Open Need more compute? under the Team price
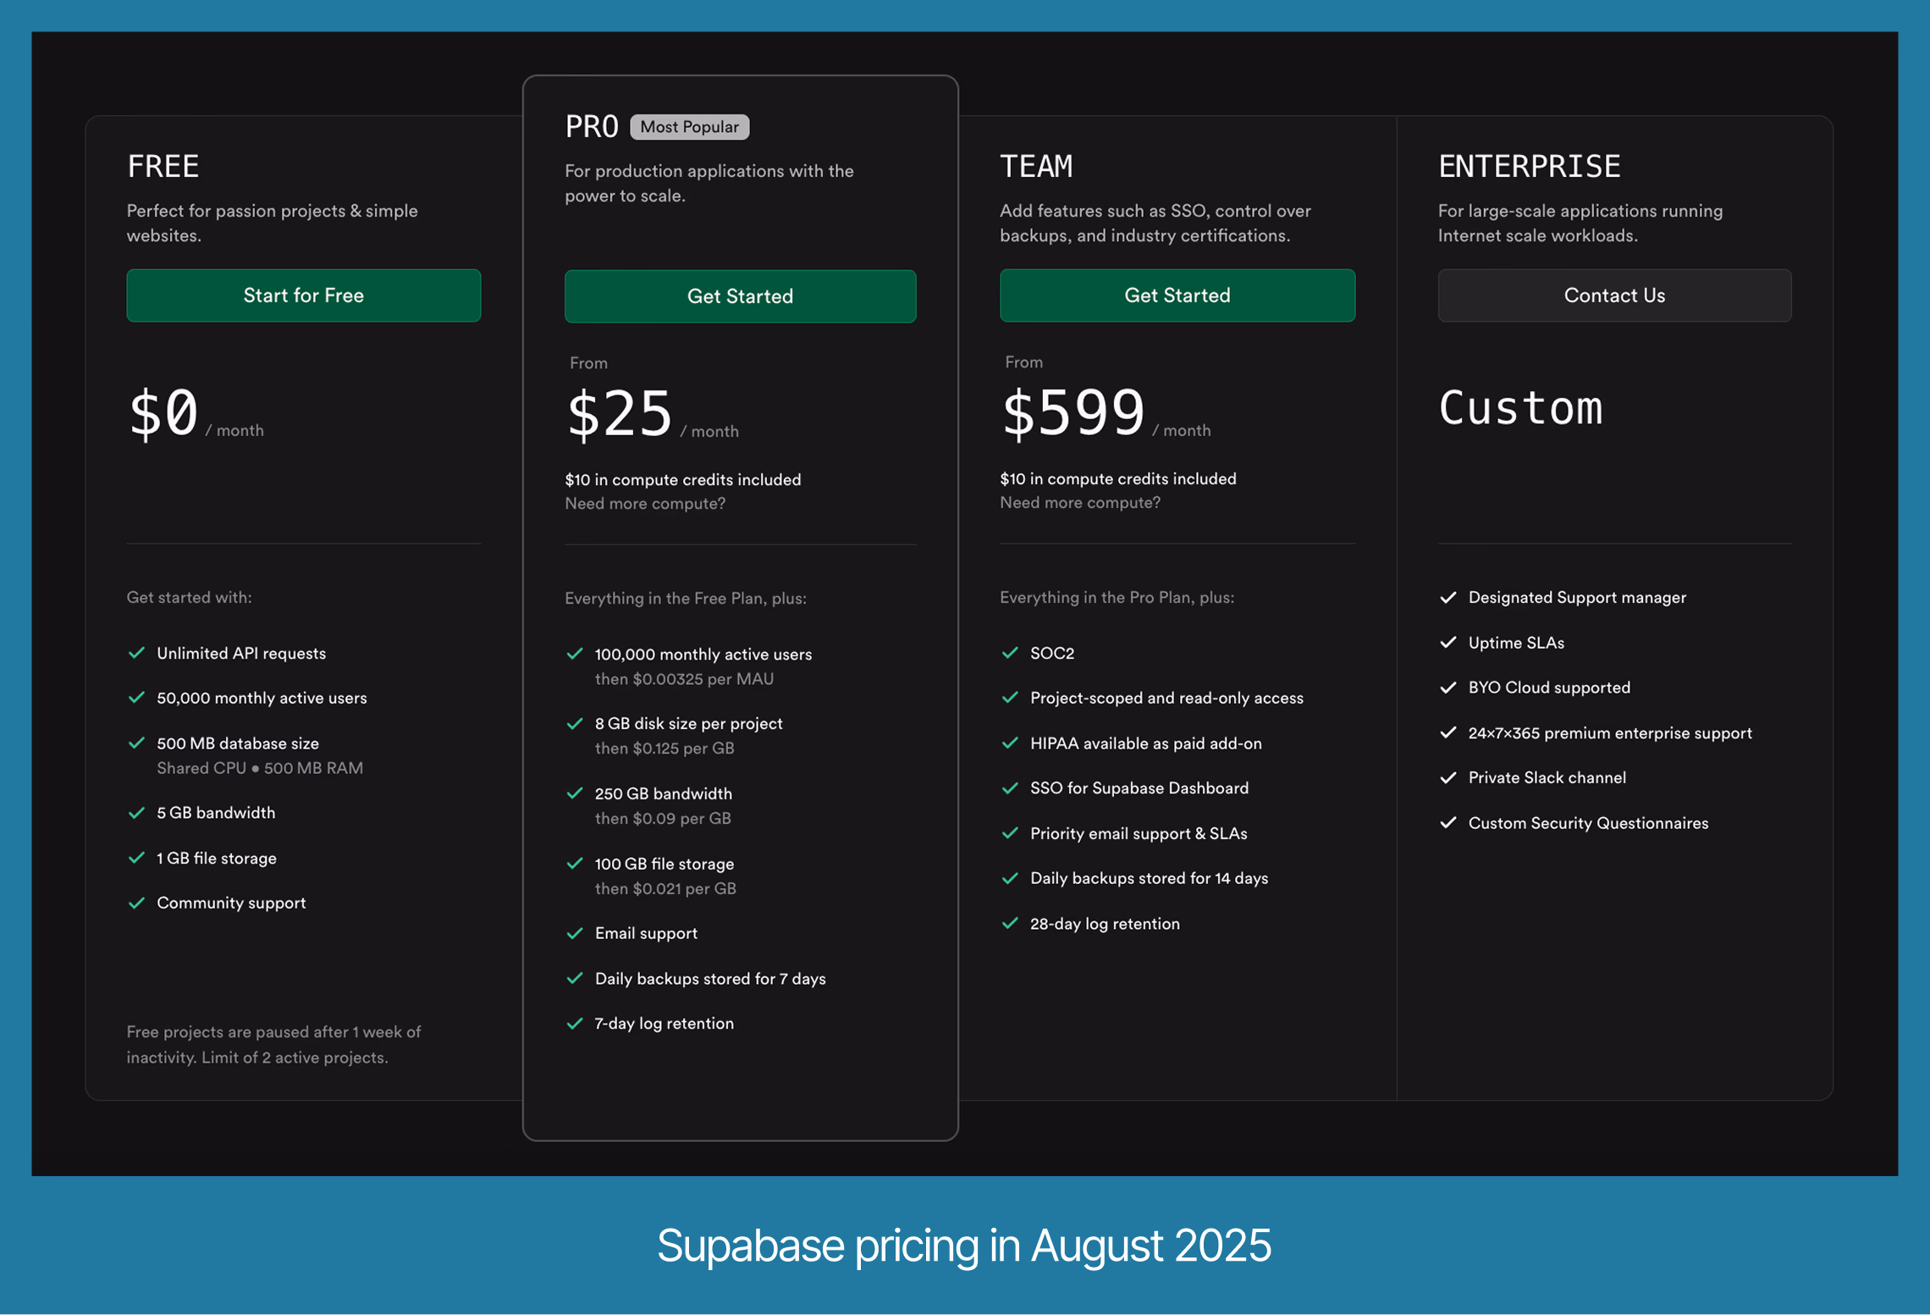 point(1080,502)
